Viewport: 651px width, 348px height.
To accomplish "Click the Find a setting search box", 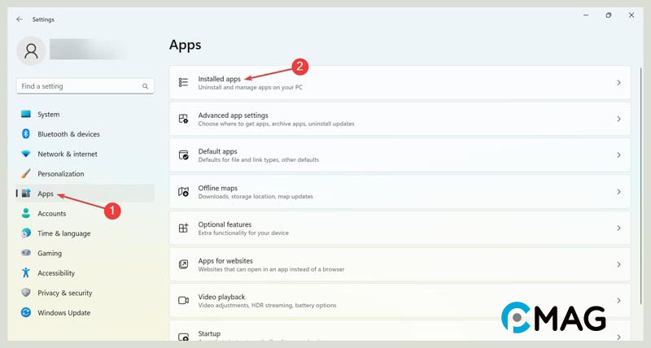I will 80,86.
